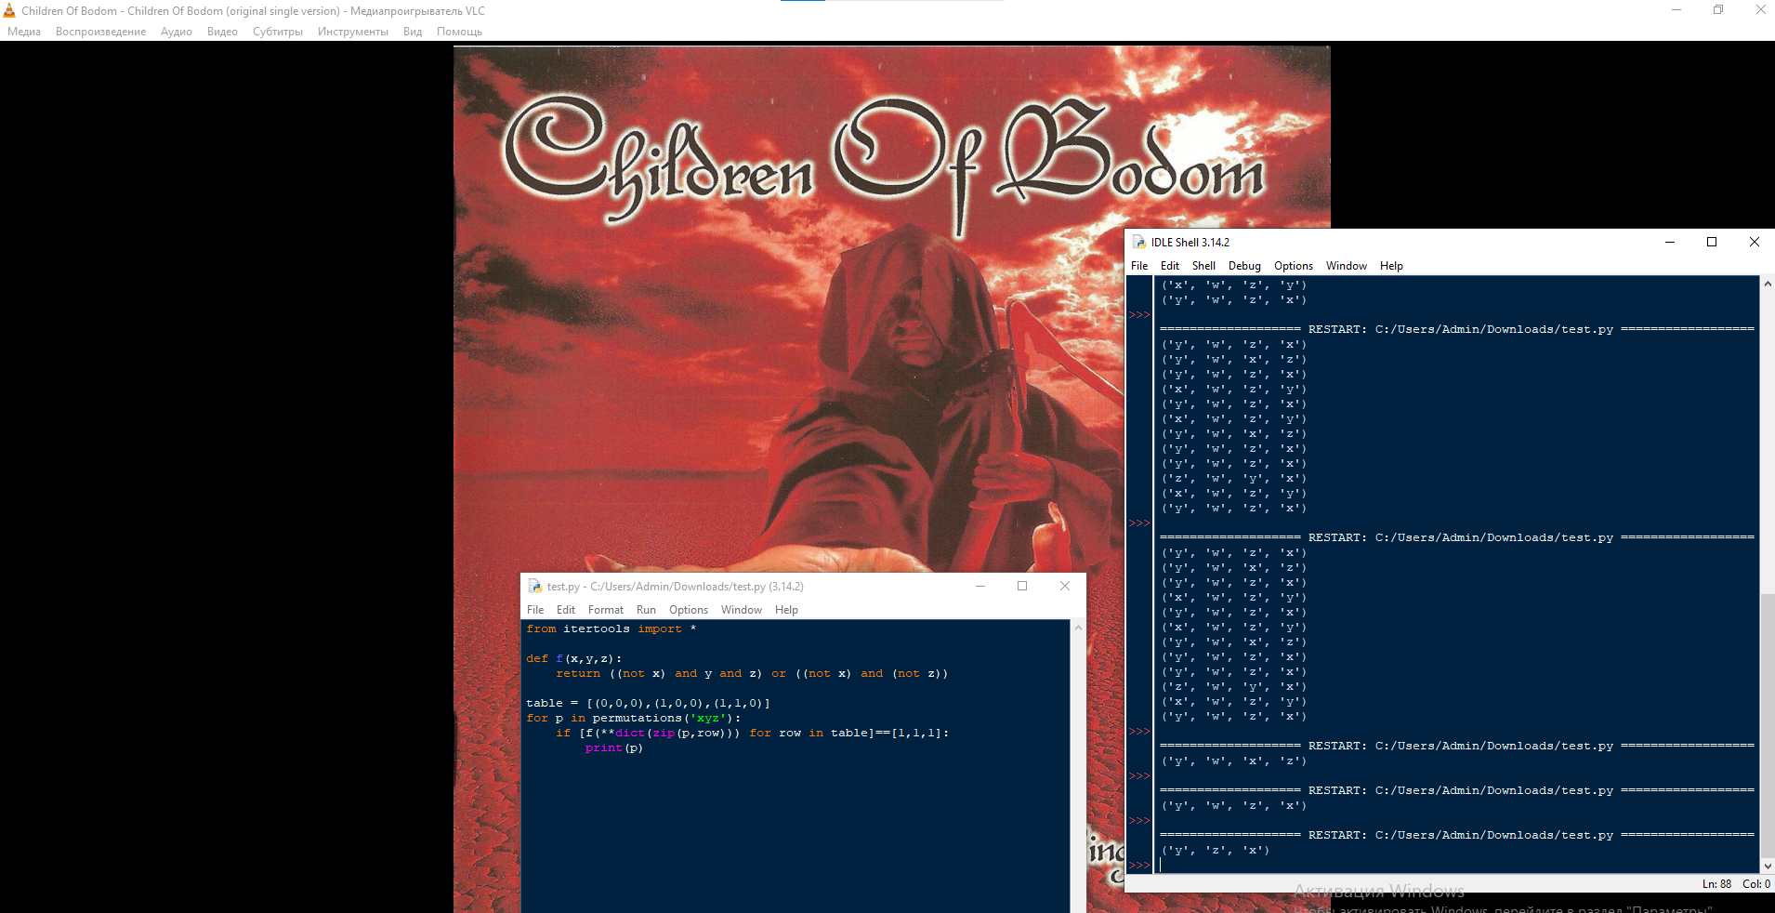Click the 'if [f(**dict(zip(p,row)))' code line
The width and height of the screenshot is (1775, 913).
pos(753,734)
